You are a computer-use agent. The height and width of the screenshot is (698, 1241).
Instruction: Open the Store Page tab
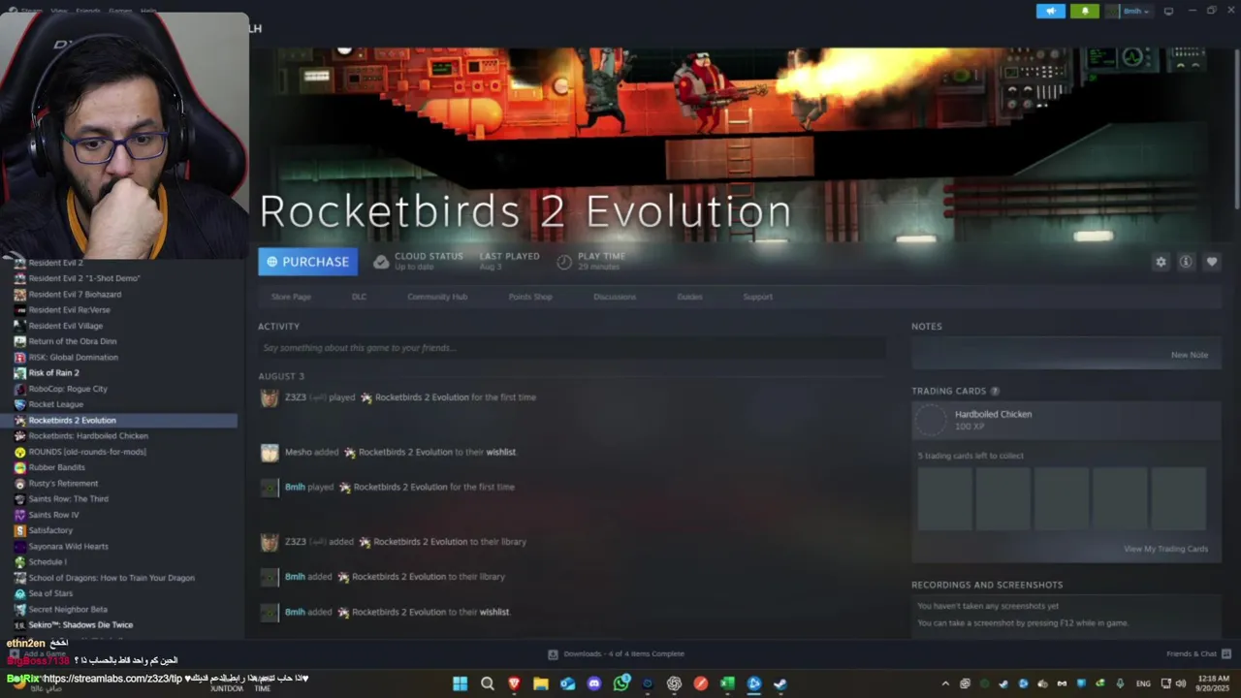click(291, 297)
